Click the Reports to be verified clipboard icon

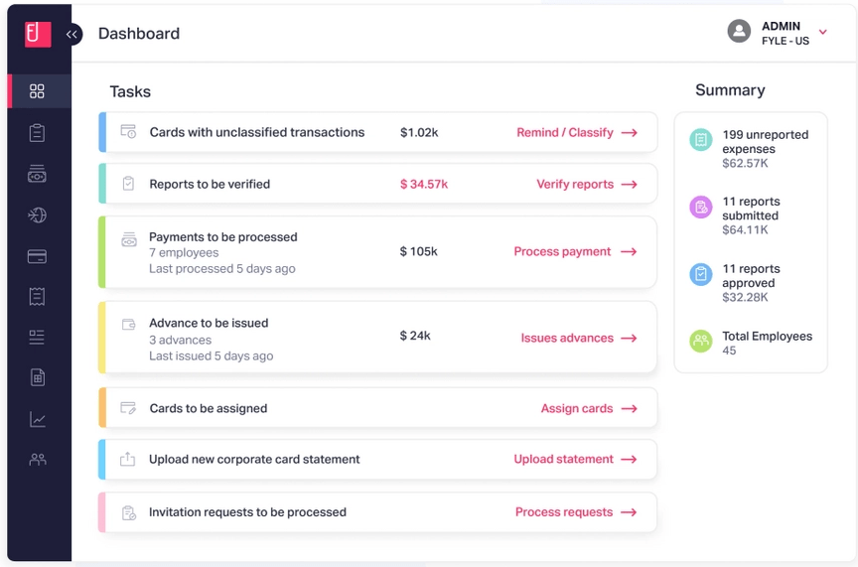128,184
